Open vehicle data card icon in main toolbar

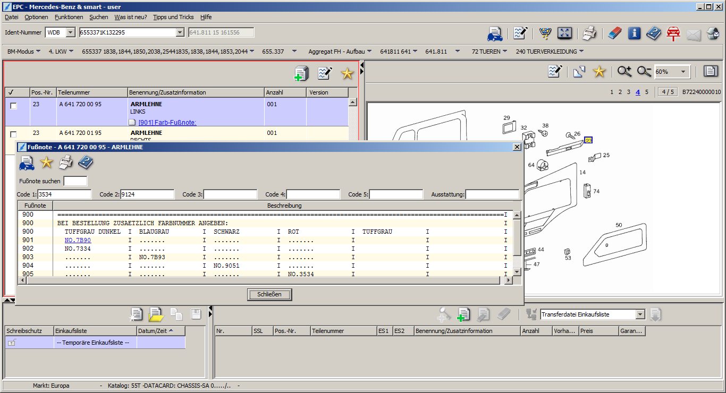click(x=495, y=33)
